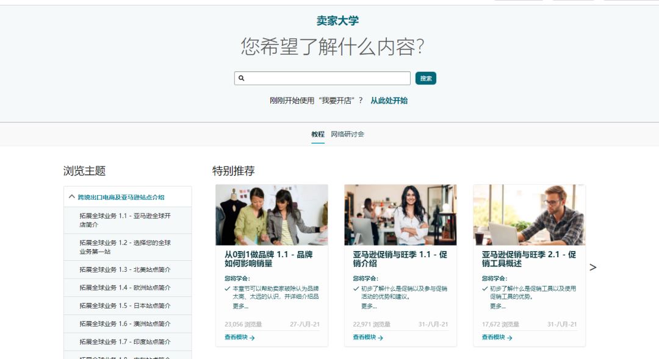Open title 亚马逊促销与旺季 2.1 - 促销工具概述

point(528,259)
